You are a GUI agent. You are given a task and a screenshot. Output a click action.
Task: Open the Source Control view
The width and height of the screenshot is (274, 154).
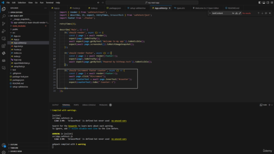3,24
